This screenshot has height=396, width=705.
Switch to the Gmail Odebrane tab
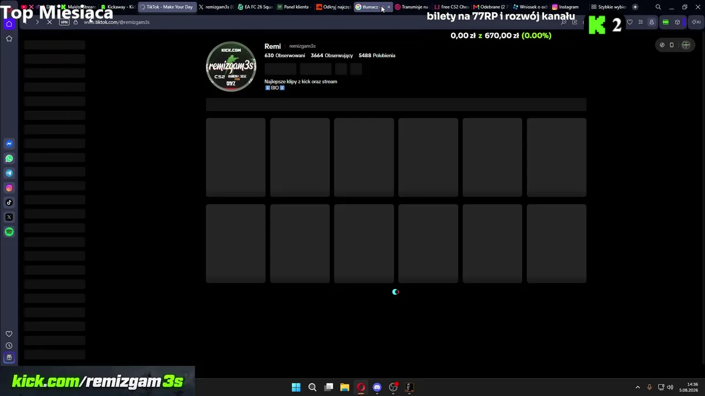point(491,7)
